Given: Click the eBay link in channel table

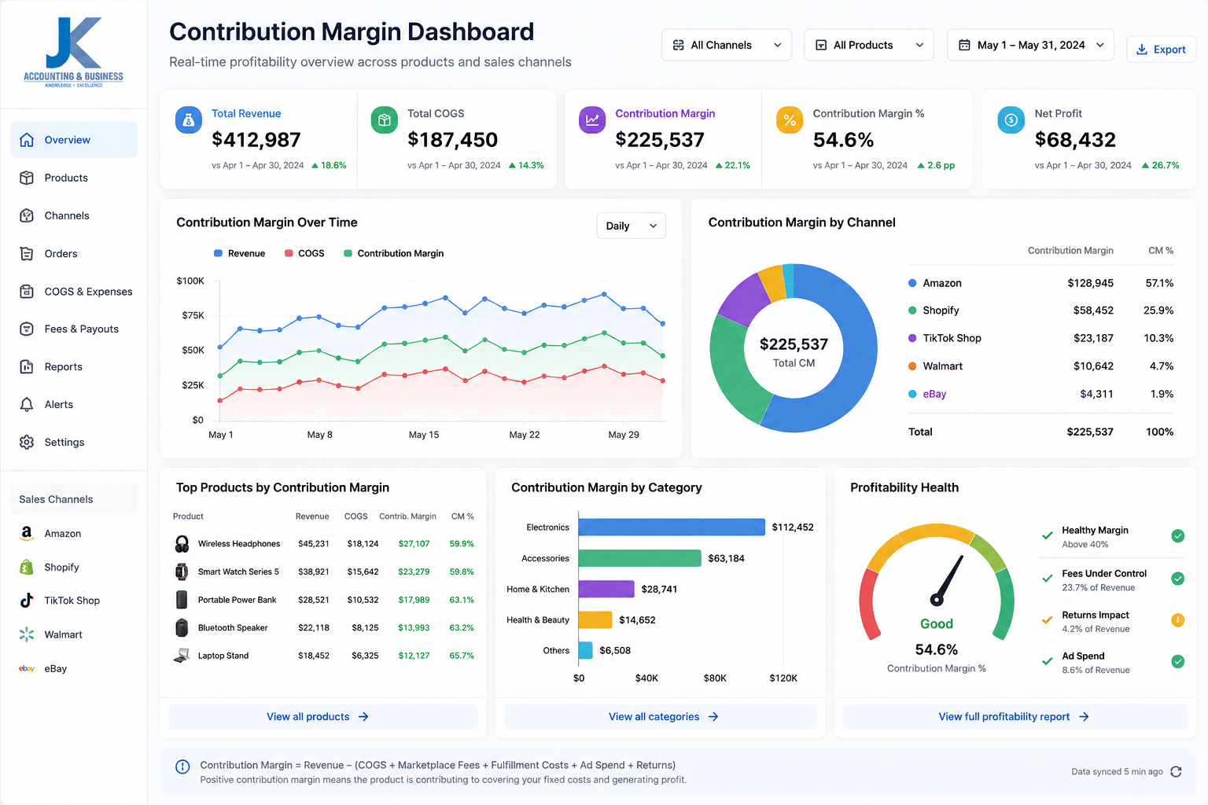Looking at the screenshot, I should pos(934,394).
